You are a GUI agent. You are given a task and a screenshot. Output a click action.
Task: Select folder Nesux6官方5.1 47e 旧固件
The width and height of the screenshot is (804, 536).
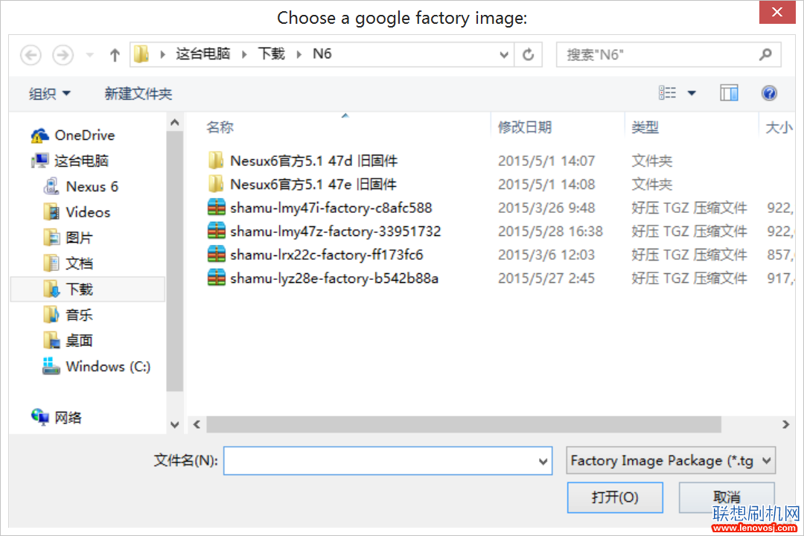pos(314,185)
